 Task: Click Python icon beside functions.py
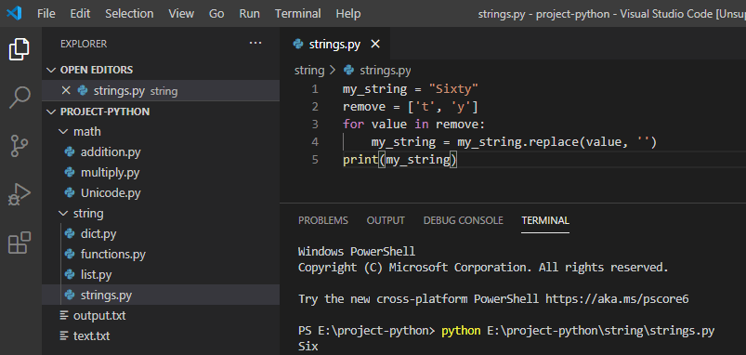click(x=70, y=254)
